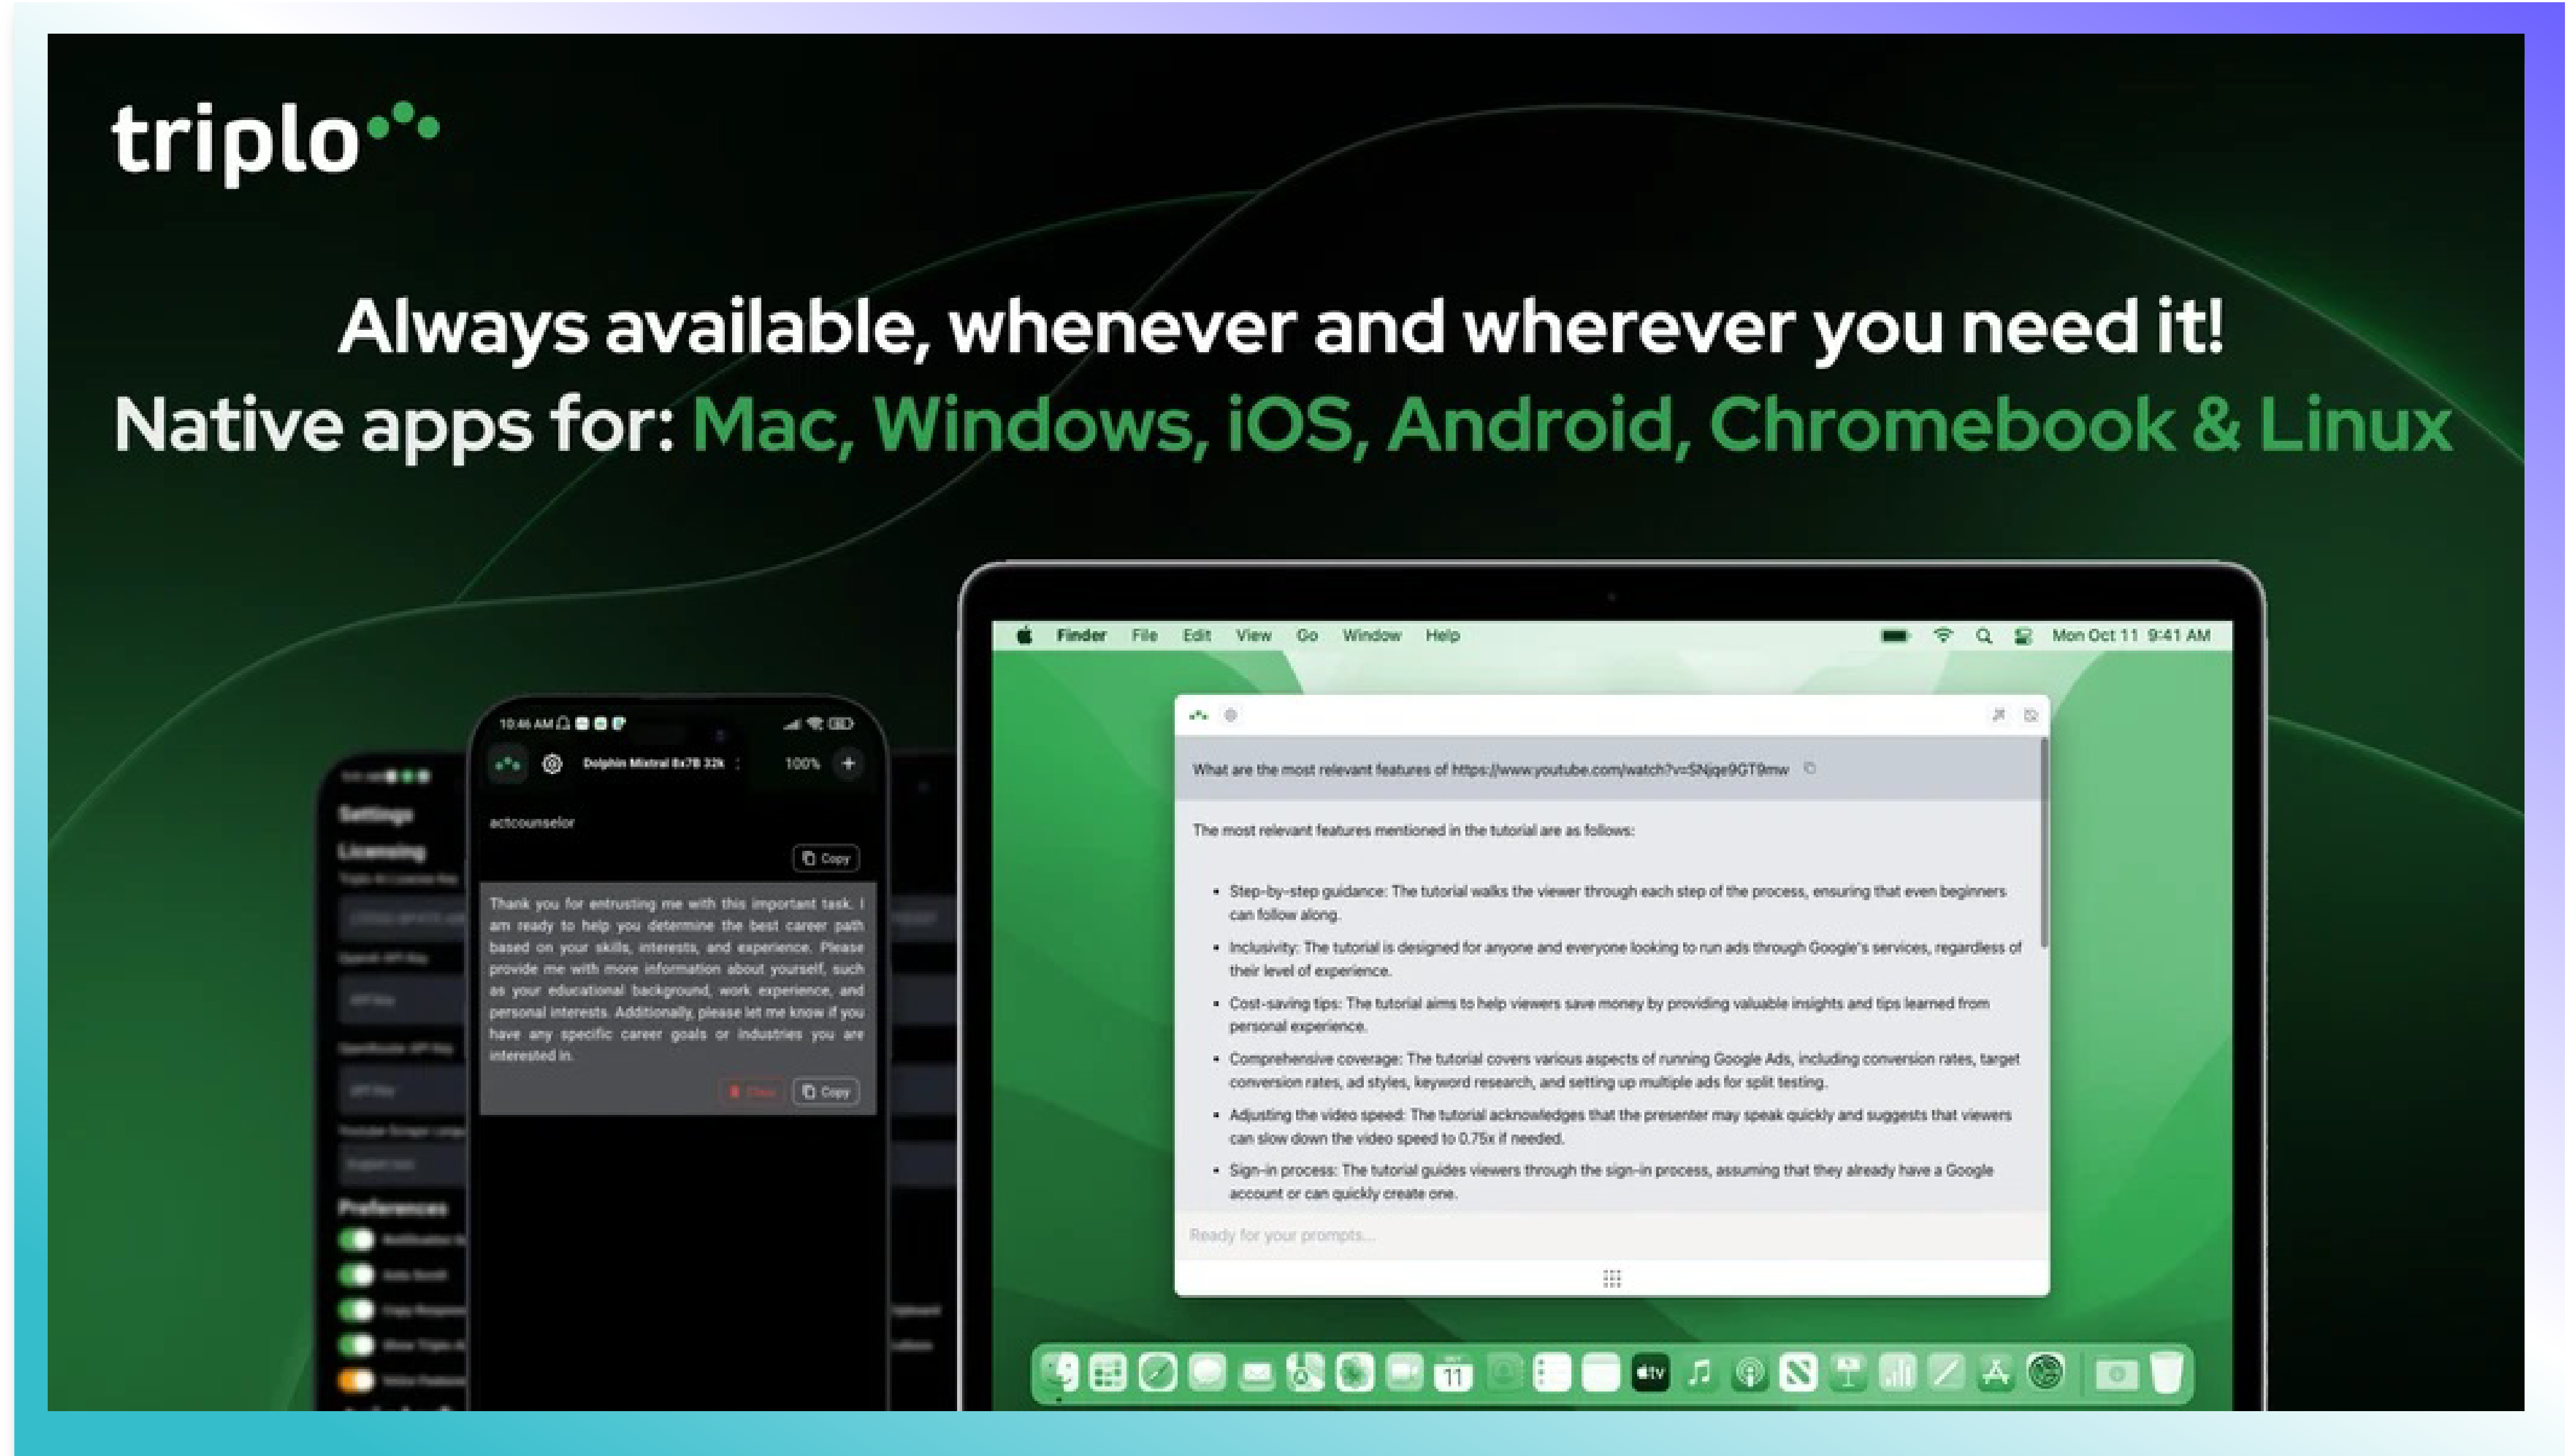Toggle the first green switch under Preferences

pos(356,1240)
